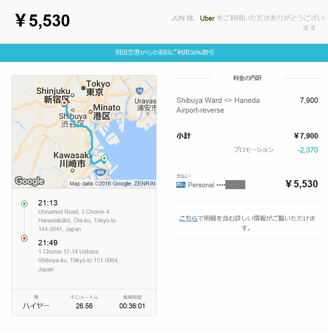Click the blue Haneda 30% discount banner
This screenshot has width=328, height=333.
coord(164,53)
